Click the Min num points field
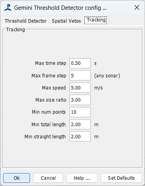Screen dimensions: 145x186 click(80, 112)
